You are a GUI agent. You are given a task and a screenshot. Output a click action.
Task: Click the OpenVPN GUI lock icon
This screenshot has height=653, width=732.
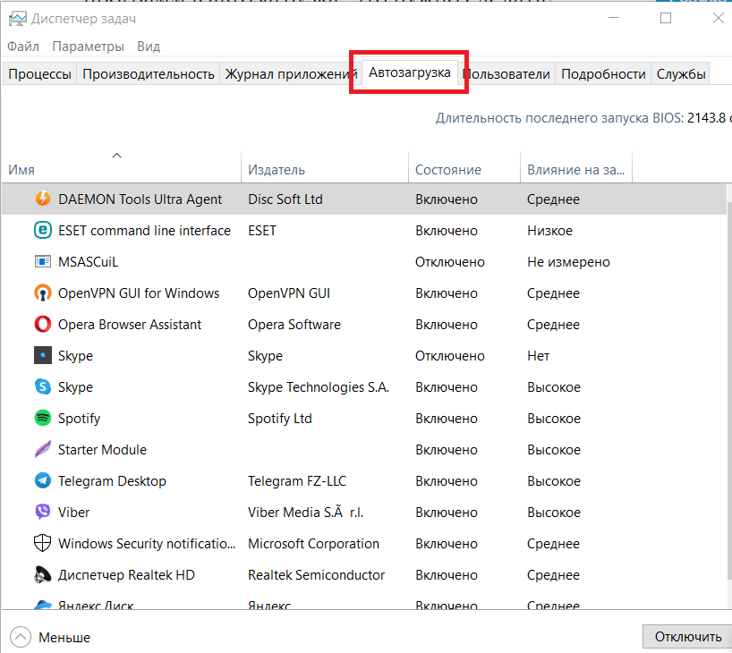click(x=42, y=293)
